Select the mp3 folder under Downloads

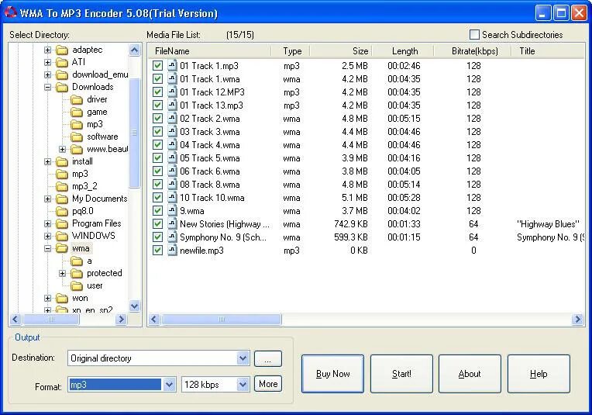click(x=95, y=124)
